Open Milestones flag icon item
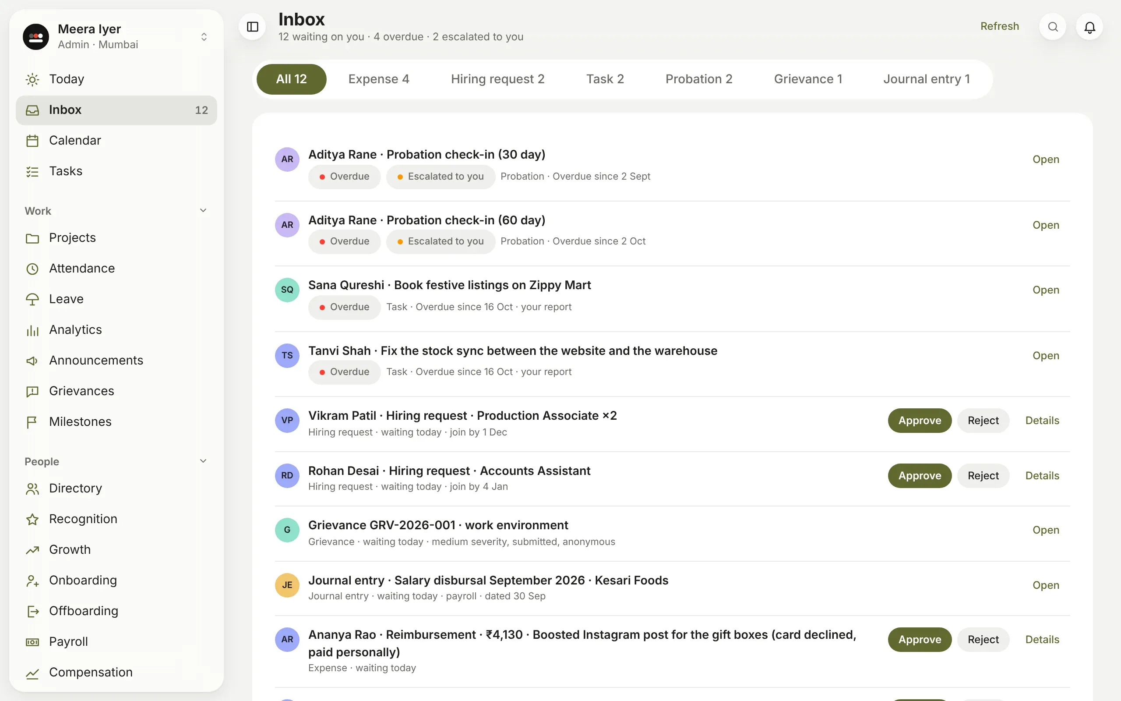The image size is (1121, 701). point(32,422)
